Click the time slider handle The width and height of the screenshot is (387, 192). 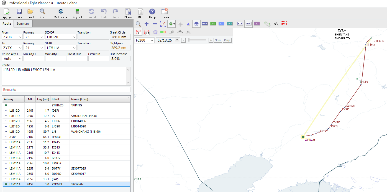click(189, 40)
